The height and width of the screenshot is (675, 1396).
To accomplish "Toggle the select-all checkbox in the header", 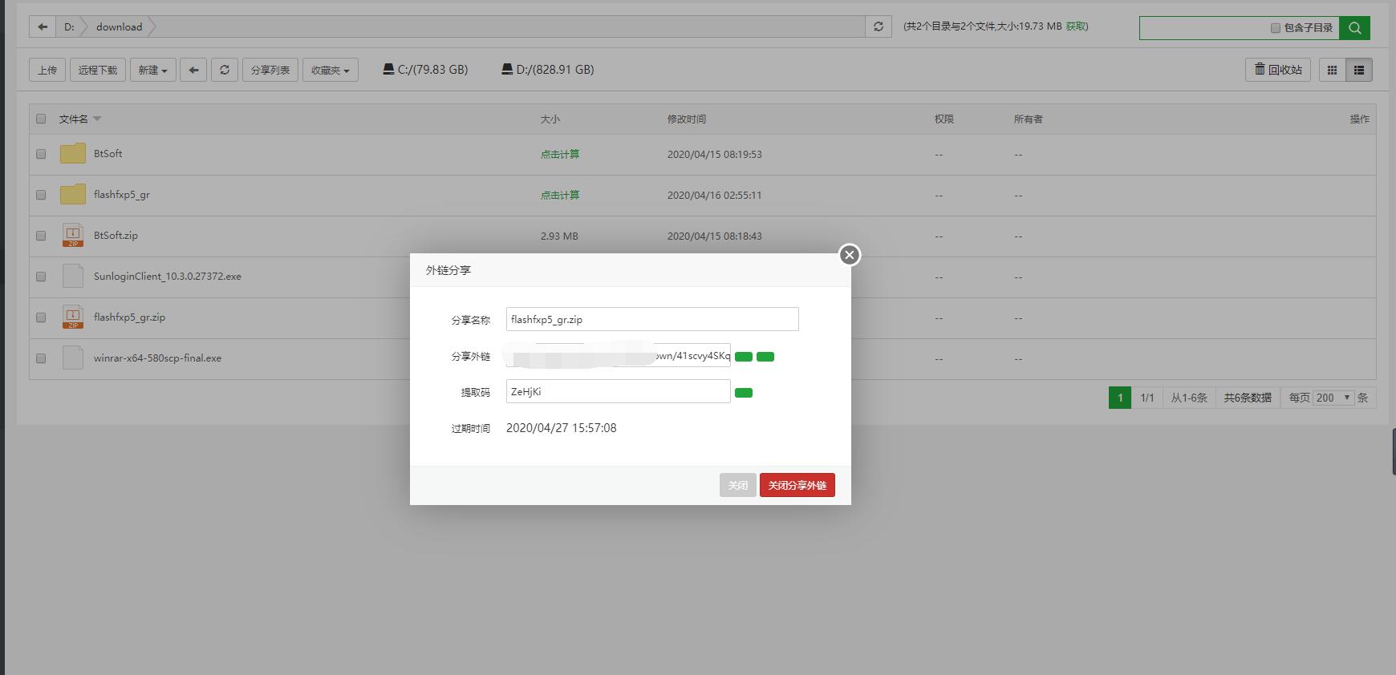I will tap(41, 119).
